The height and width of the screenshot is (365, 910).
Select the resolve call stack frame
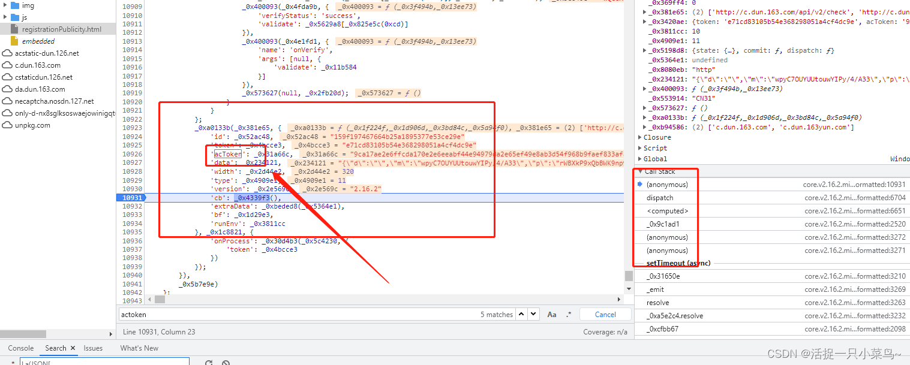point(772,303)
